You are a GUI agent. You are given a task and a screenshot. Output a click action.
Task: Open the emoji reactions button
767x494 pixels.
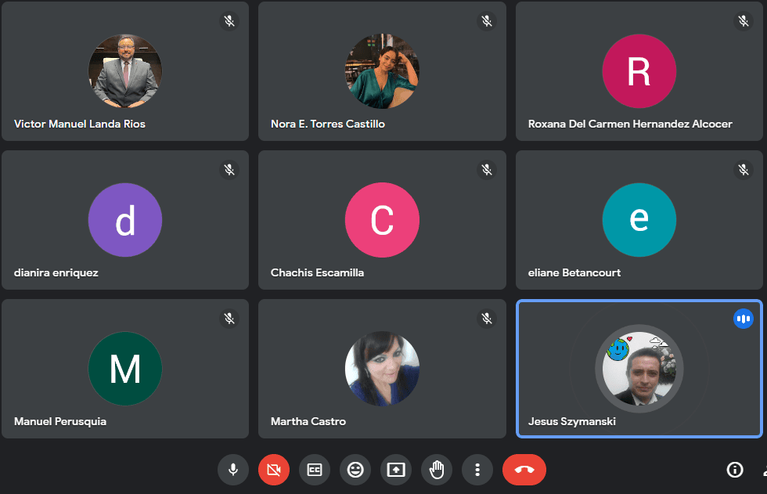(x=355, y=470)
